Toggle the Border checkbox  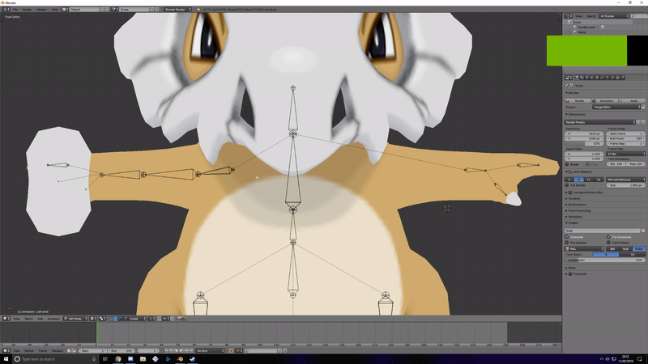point(568,164)
